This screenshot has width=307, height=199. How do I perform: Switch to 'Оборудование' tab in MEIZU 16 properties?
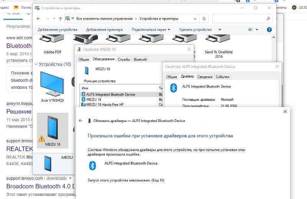pos(103,59)
